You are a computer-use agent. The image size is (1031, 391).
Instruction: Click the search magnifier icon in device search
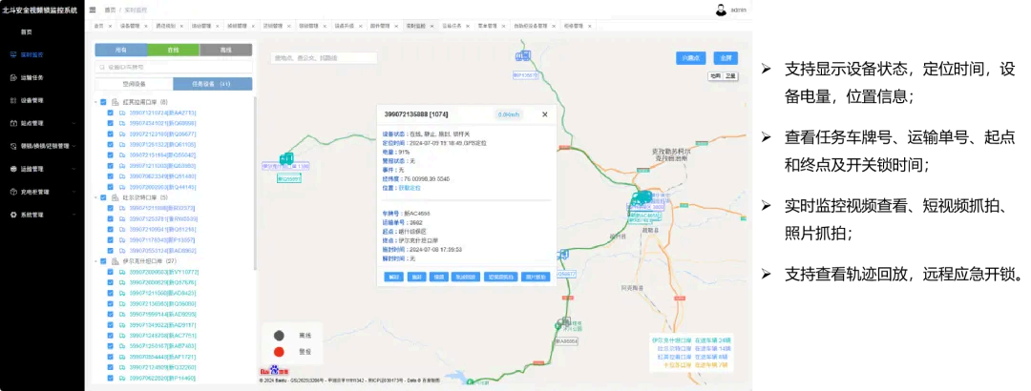(102, 67)
